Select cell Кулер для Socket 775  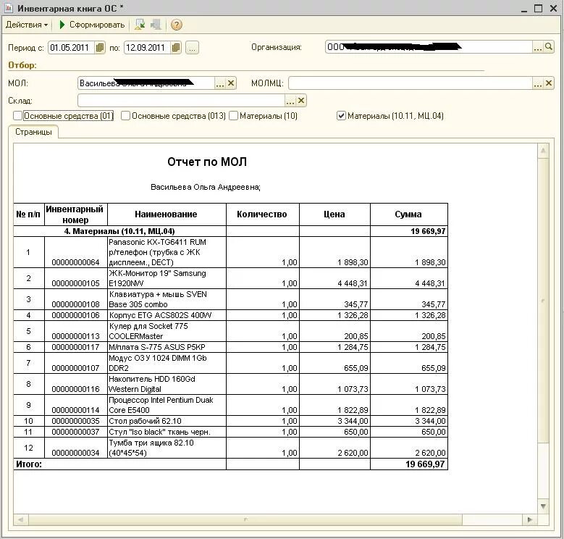pos(167,331)
